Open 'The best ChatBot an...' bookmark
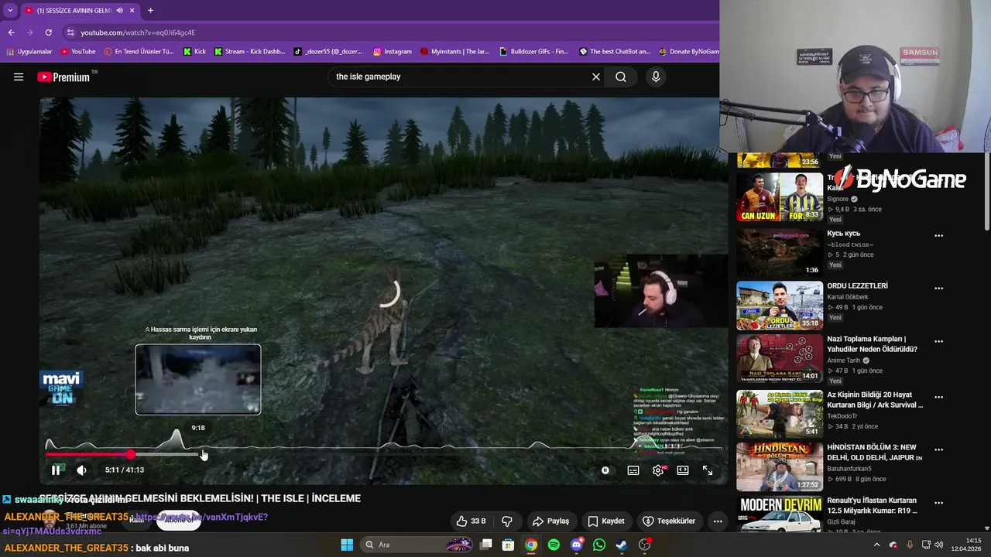This screenshot has width=991, height=557. coord(614,52)
